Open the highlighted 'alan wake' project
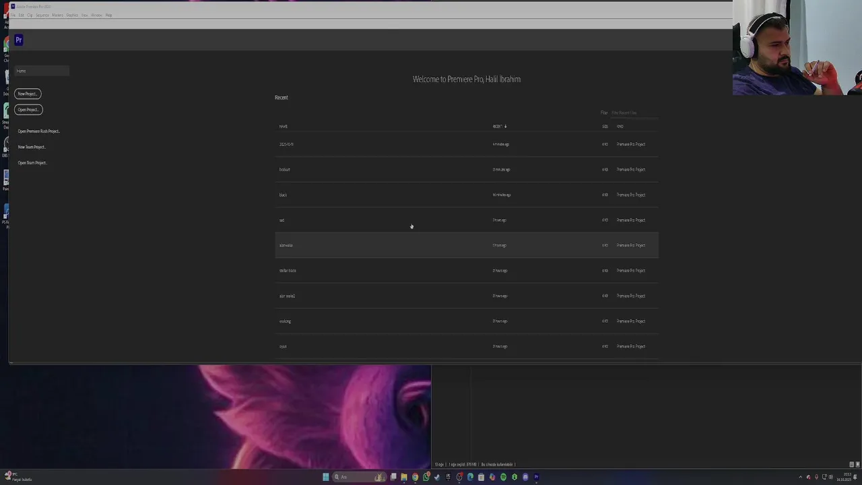The width and height of the screenshot is (862, 485). tap(467, 245)
